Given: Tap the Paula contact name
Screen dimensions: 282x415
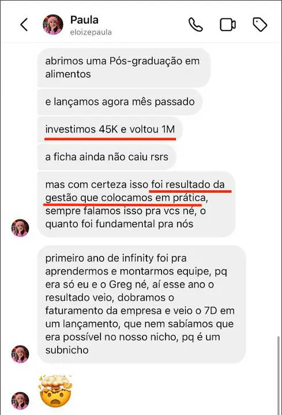Looking at the screenshot, I should [x=84, y=20].
